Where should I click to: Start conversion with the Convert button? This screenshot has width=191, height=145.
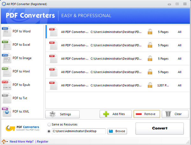click(x=159, y=128)
